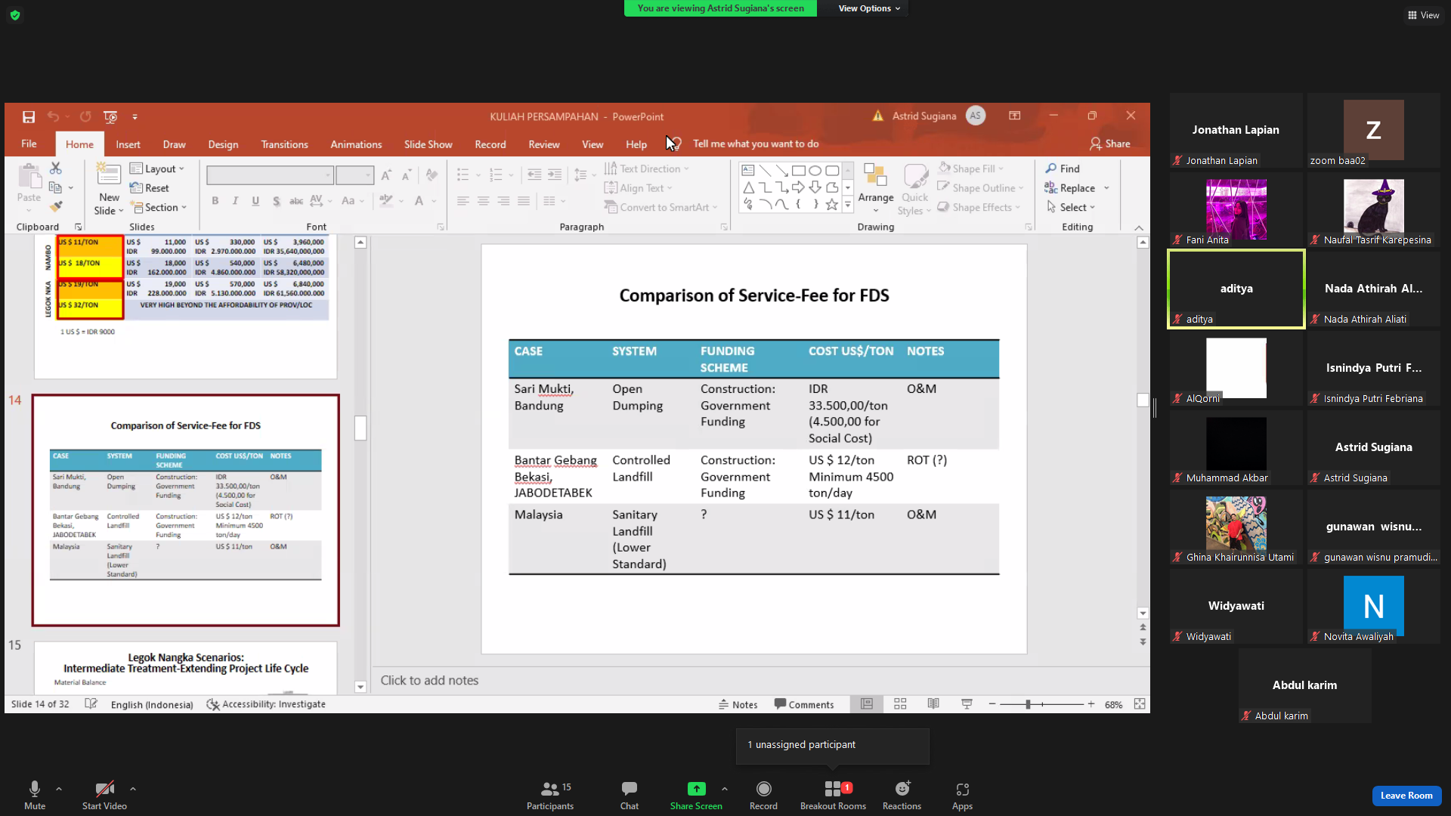Click zoom out minus on status bar slider
Screen dimensions: 1451x816
pyautogui.click(x=992, y=704)
